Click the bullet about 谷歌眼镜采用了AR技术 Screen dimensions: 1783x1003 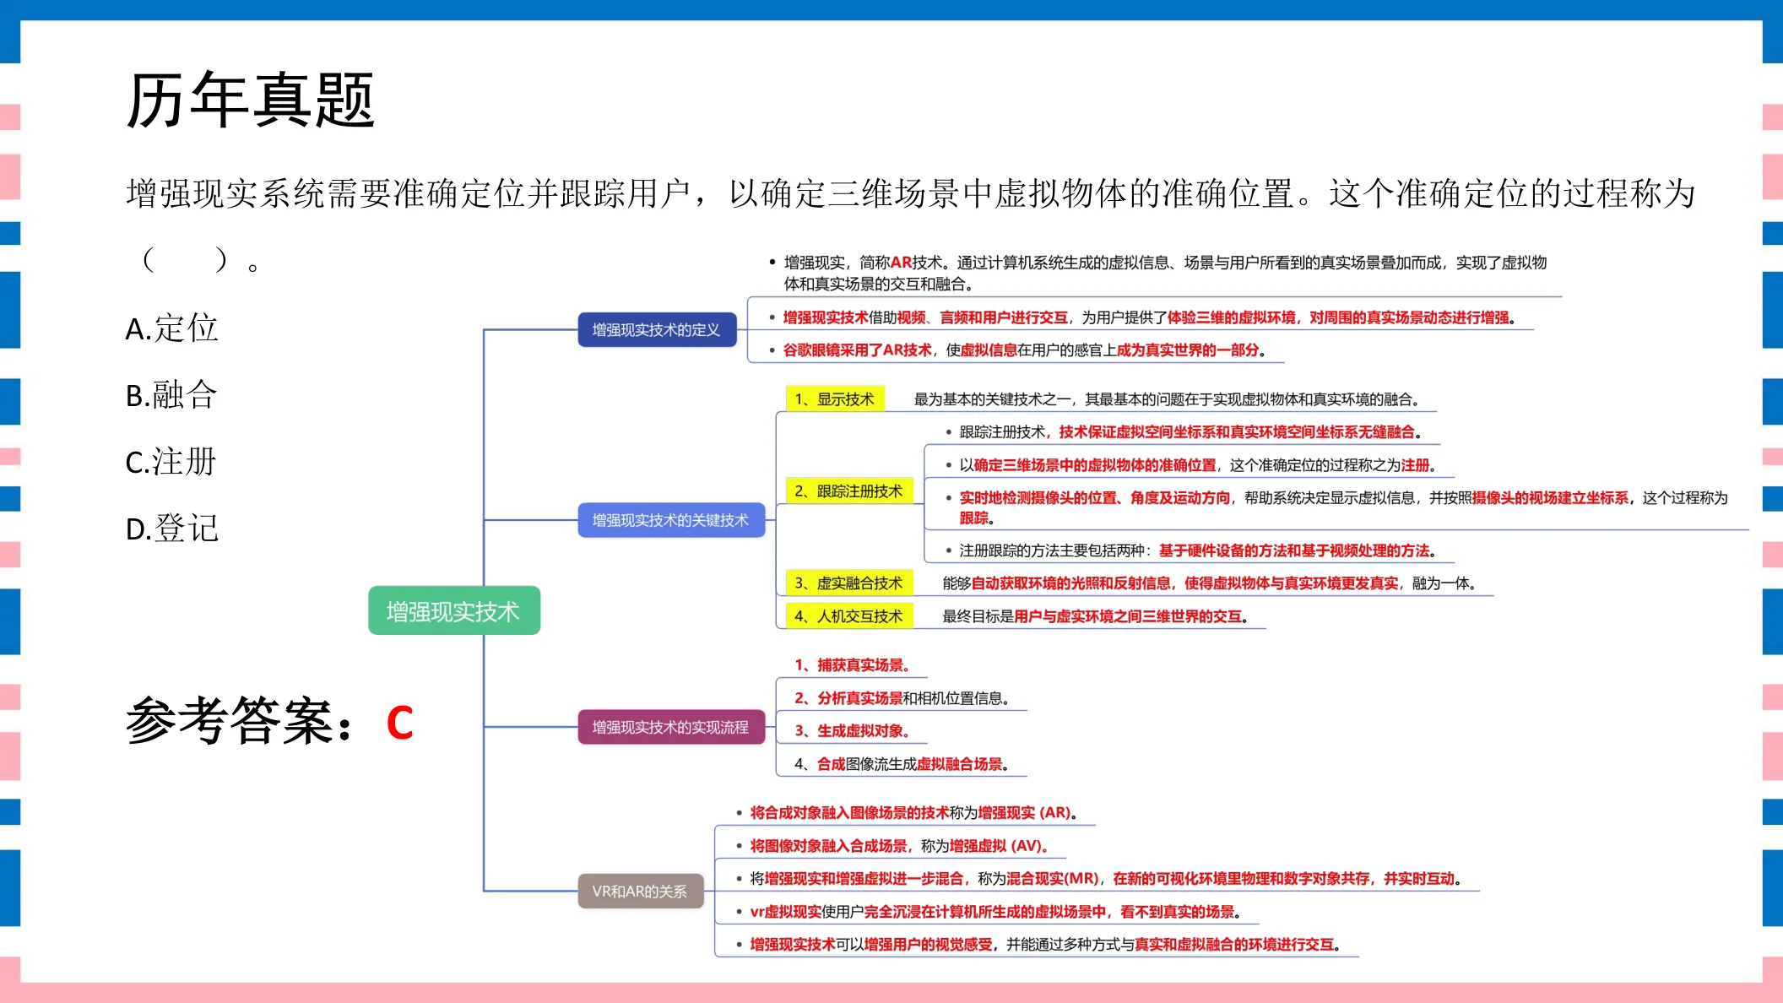(x=1018, y=350)
